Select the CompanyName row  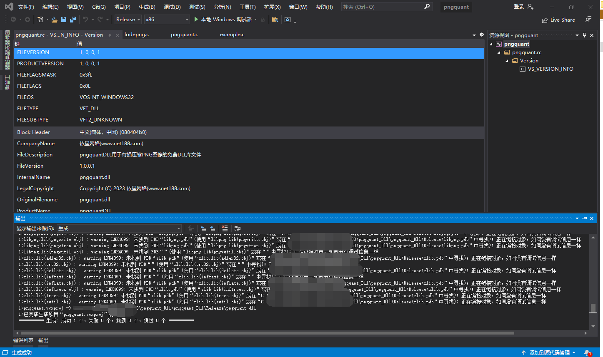tap(249, 144)
